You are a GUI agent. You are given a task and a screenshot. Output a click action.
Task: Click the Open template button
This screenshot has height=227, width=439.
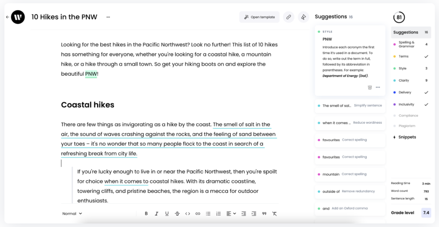tap(259, 17)
